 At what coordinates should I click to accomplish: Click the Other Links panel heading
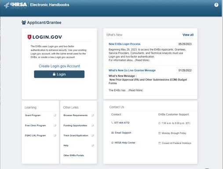point(71,107)
